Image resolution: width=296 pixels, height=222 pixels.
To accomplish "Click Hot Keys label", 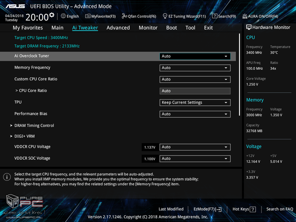I will click(x=241, y=209).
